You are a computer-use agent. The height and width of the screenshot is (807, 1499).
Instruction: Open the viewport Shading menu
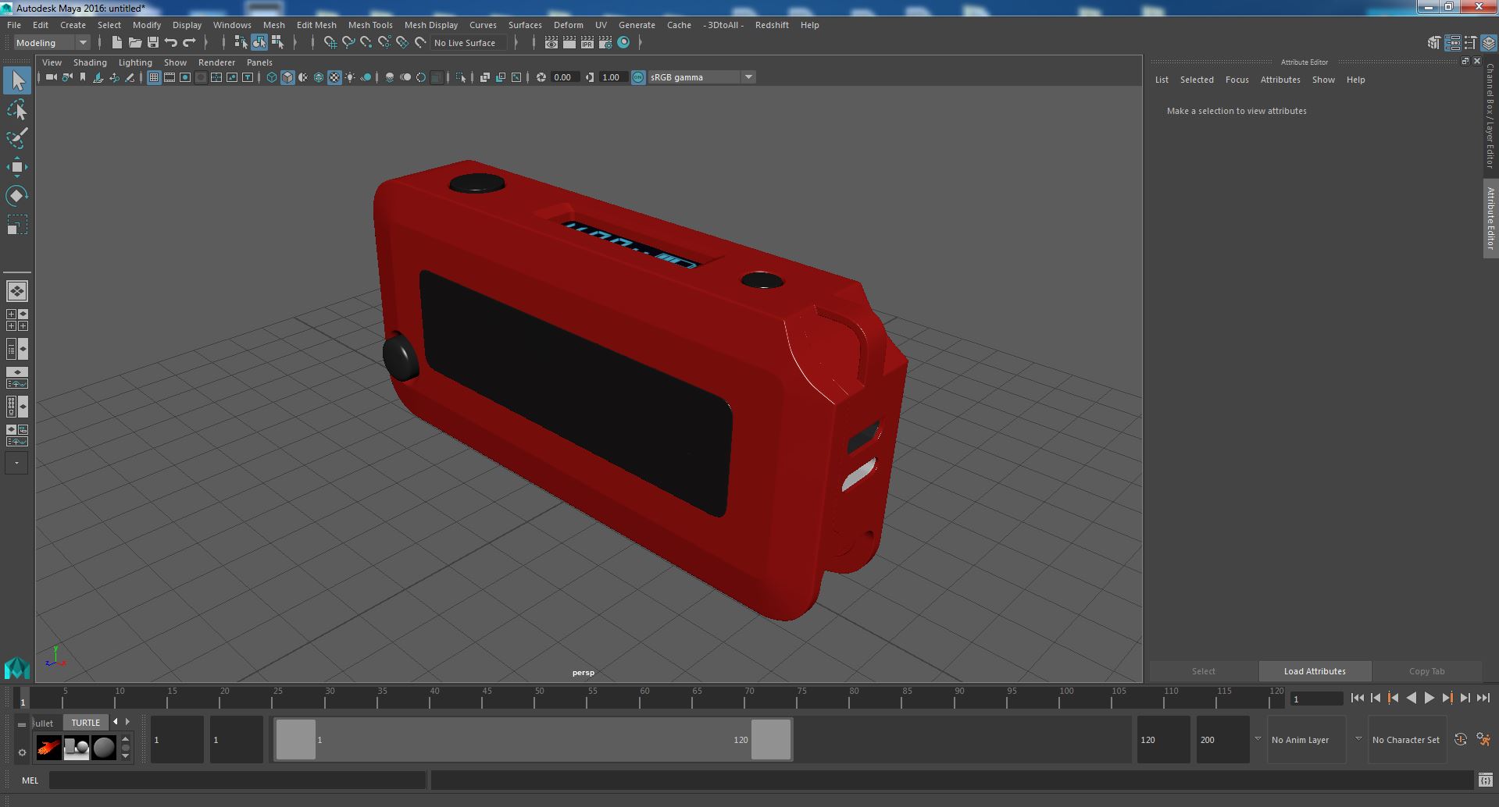coord(90,62)
